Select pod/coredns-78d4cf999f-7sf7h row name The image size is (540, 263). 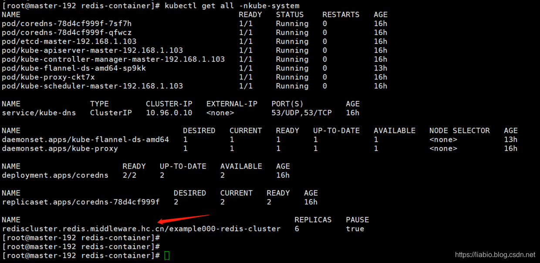67,23
